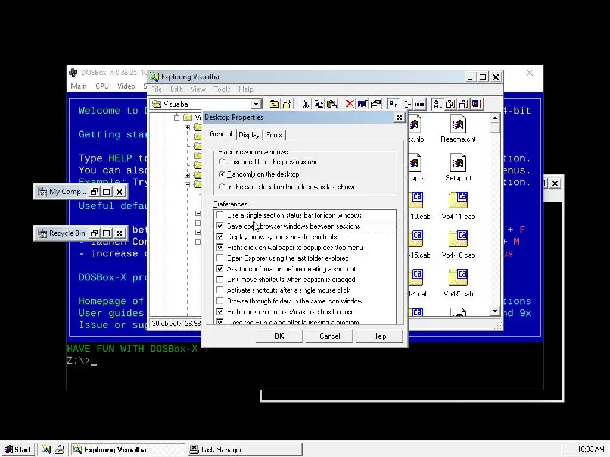
Task: Switch to small icons list view
Action: point(406,104)
